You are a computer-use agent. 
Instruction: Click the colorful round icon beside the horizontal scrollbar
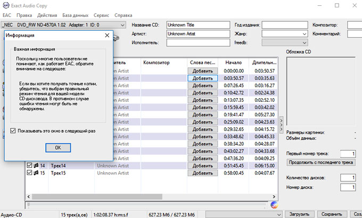point(275,205)
